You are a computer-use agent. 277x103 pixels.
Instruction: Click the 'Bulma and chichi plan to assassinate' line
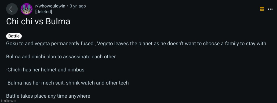coord(61,57)
